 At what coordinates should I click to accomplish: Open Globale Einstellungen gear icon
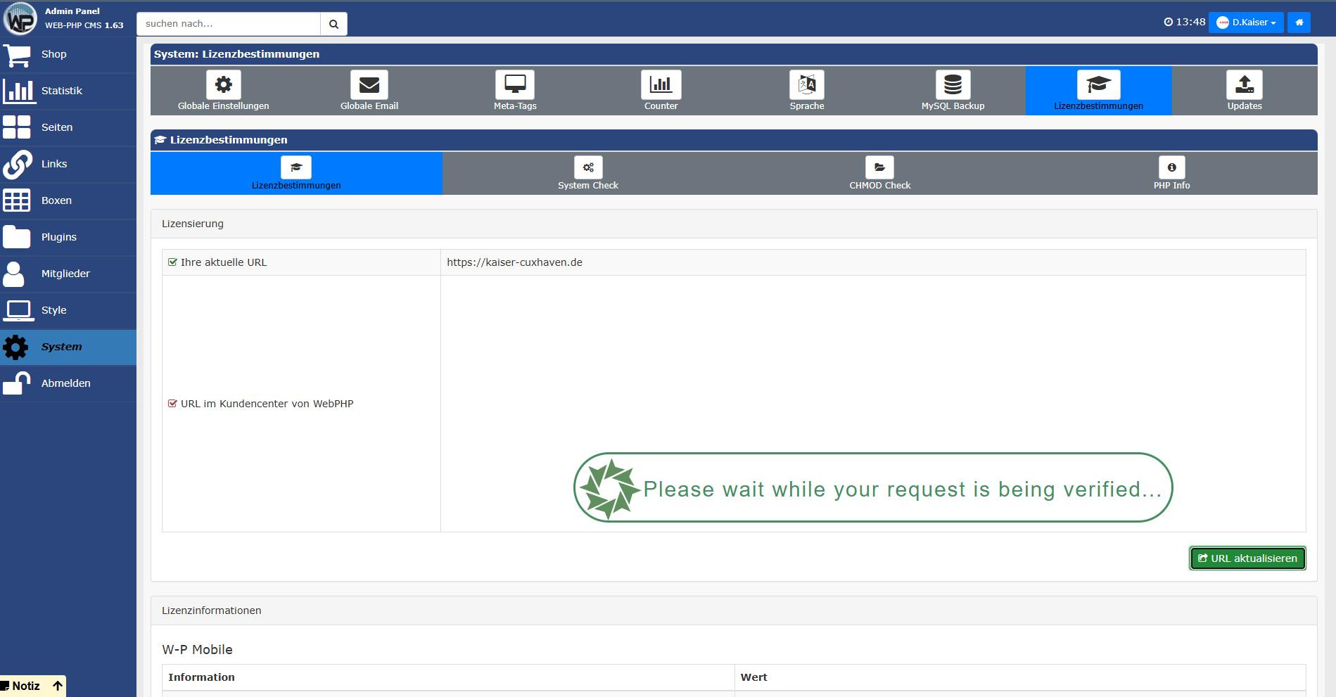point(223,85)
